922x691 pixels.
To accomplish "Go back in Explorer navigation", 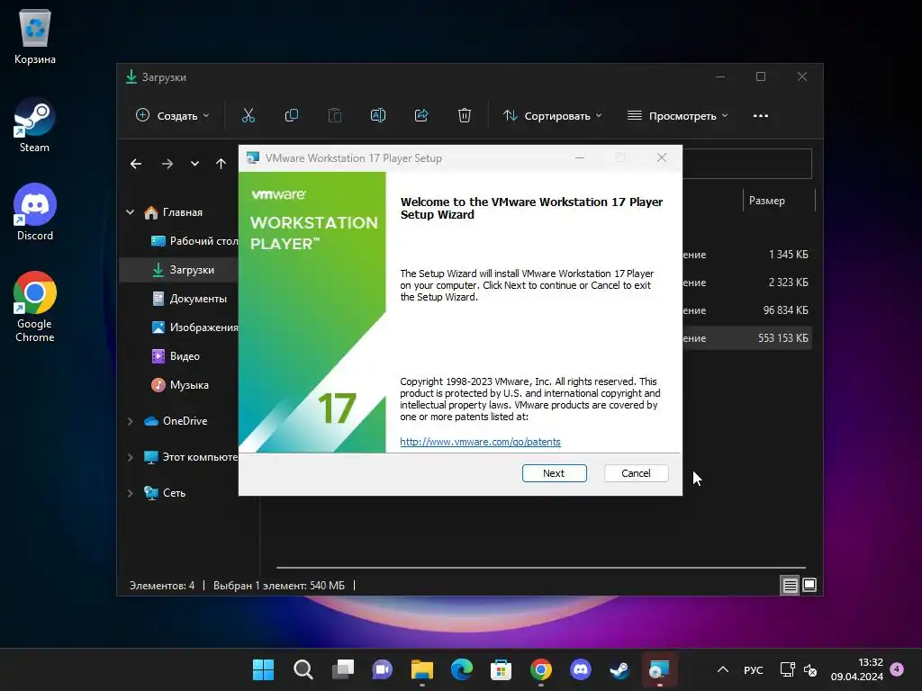I will tap(136, 164).
